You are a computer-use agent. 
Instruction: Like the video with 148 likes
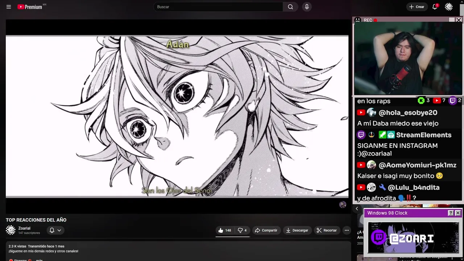(x=224, y=230)
